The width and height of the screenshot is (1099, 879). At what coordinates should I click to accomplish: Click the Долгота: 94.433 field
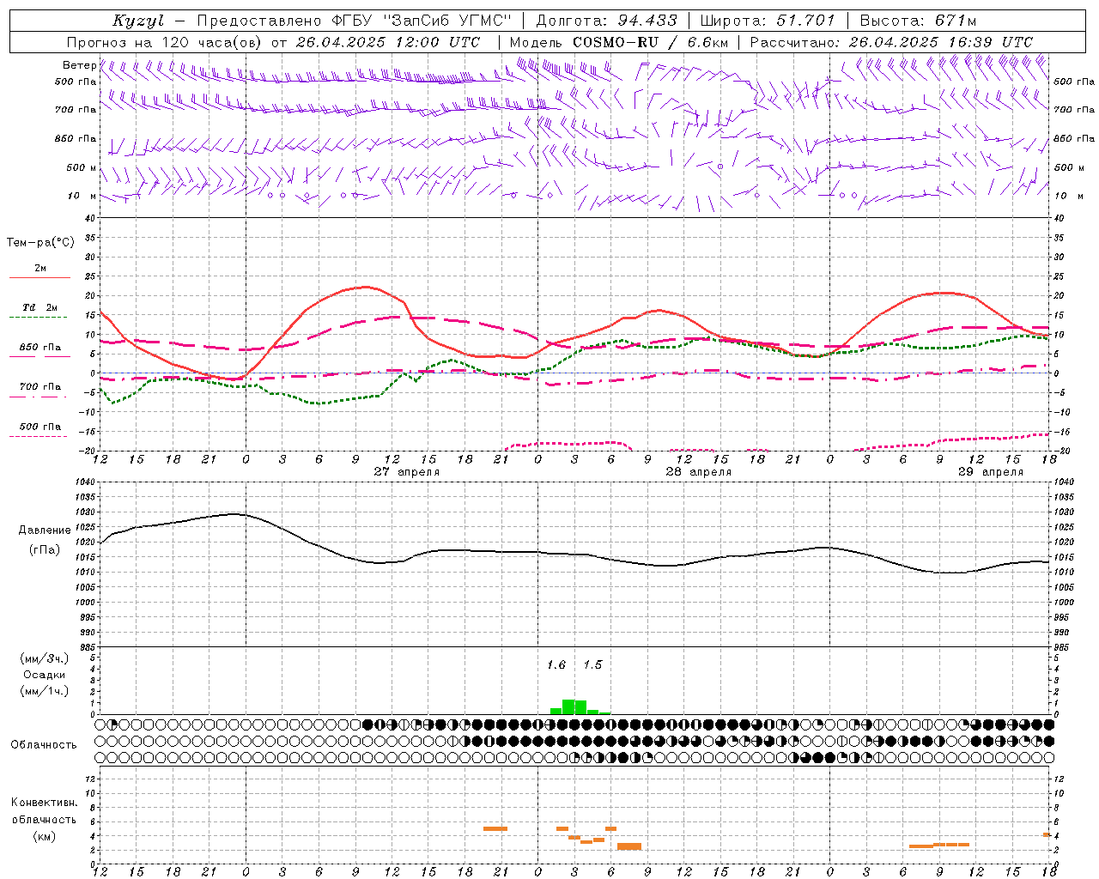(x=606, y=21)
